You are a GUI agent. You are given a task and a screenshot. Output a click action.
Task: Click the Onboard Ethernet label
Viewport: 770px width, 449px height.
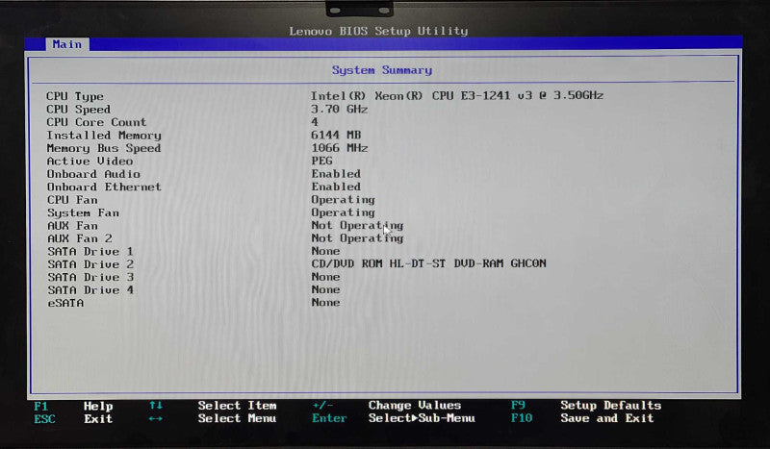coord(104,187)
